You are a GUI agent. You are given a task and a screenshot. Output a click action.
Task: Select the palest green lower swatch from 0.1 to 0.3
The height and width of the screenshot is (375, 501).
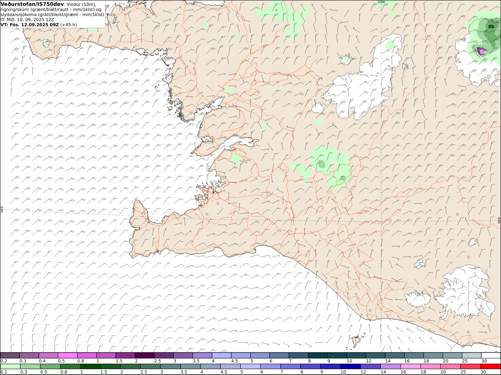pyautogui.click(x=10, y=366)
